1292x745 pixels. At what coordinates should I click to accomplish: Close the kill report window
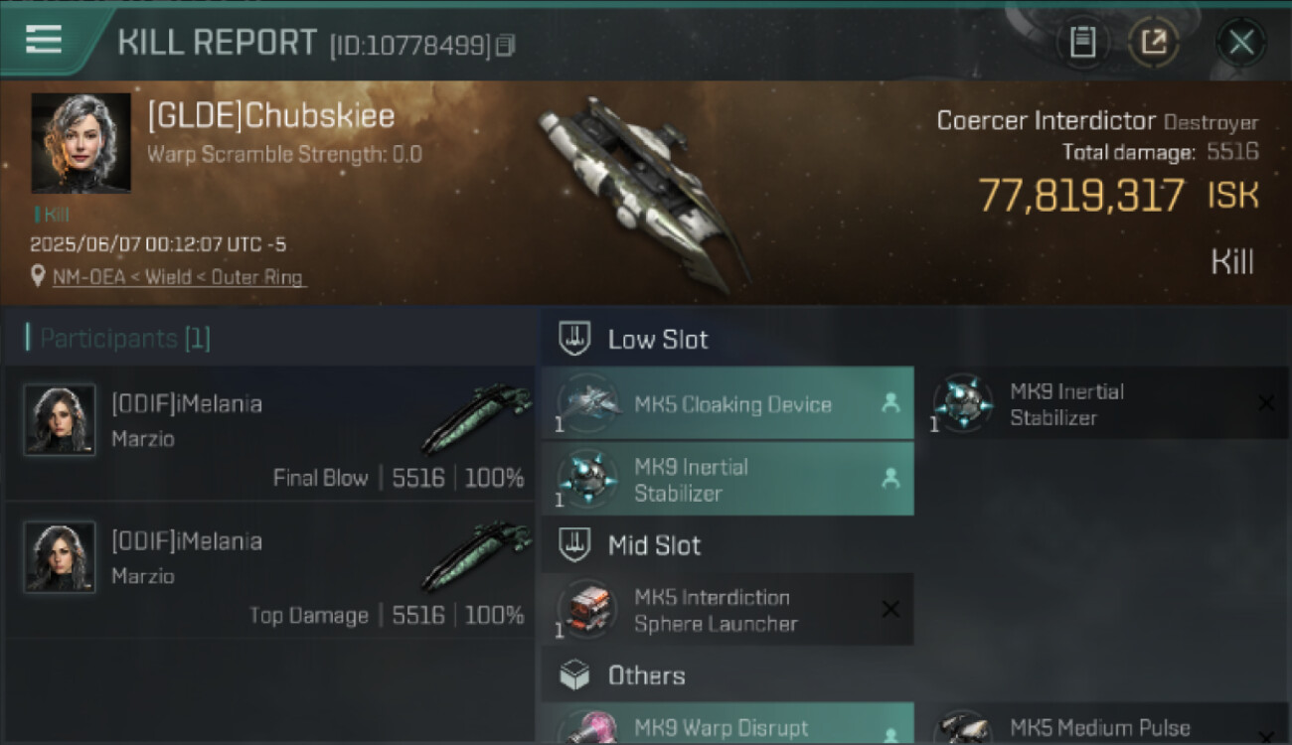1241,42
